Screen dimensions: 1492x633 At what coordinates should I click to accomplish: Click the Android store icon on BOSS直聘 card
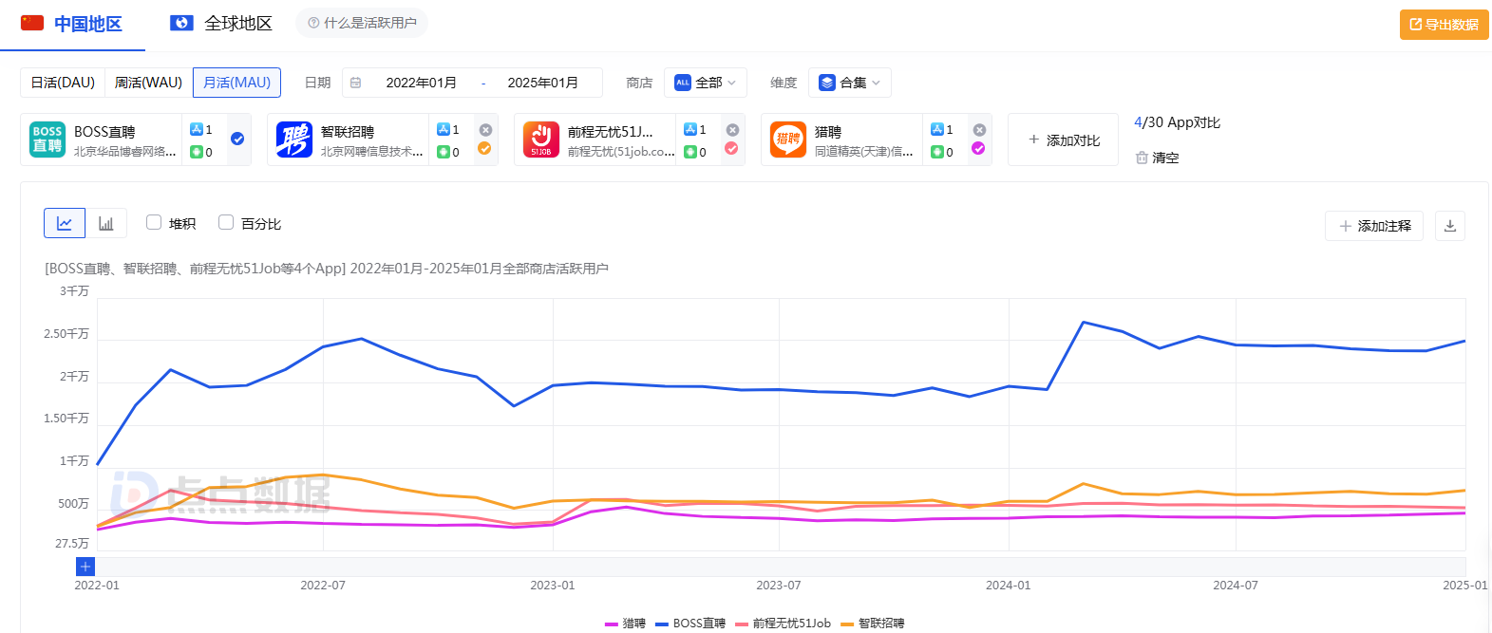[x=197, y=152]
